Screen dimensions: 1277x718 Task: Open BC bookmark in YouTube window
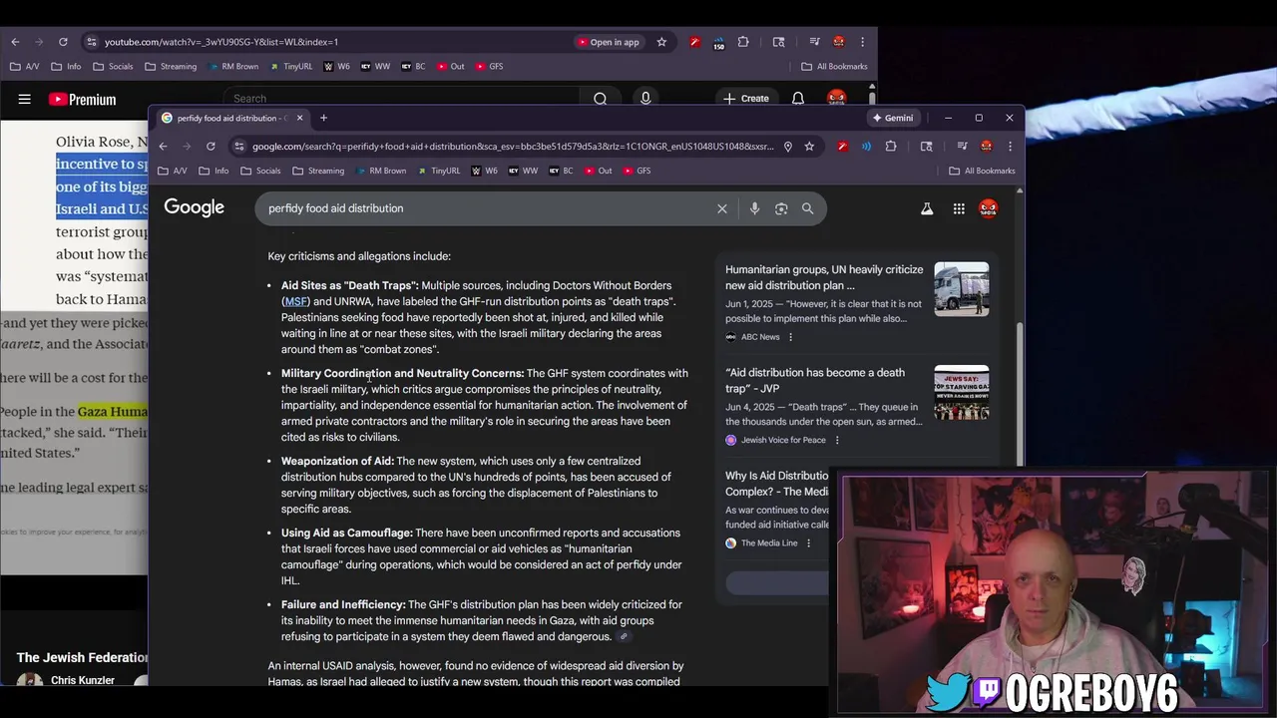coord(413,67)
